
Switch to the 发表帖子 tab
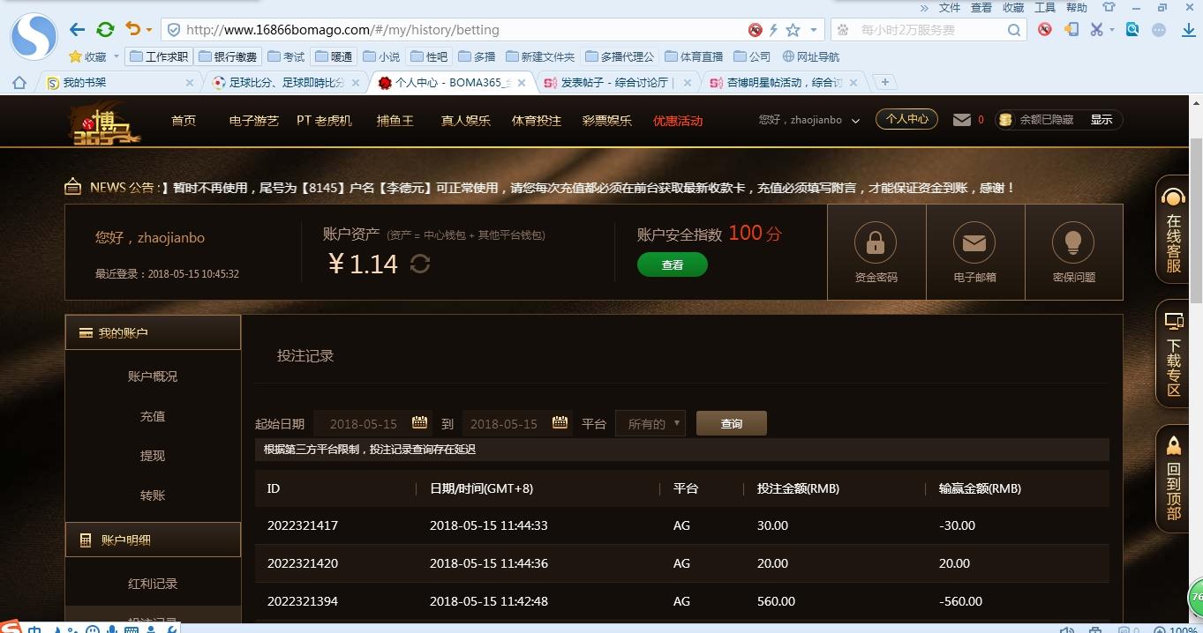(618, 82)
